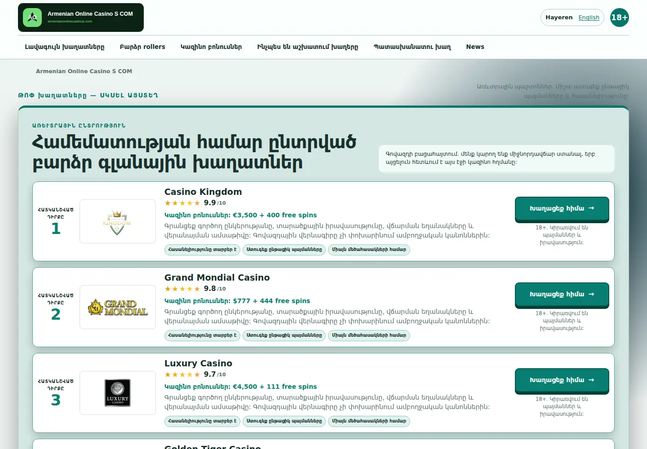Click the star rating for Casino Kingdom
This screenshot has width=647, height=449.
pyautogui.click(x=182, y=203)
